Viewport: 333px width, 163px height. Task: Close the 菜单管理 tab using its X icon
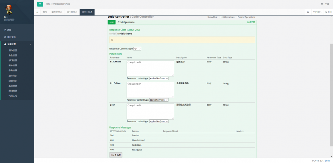coord(61,12)
